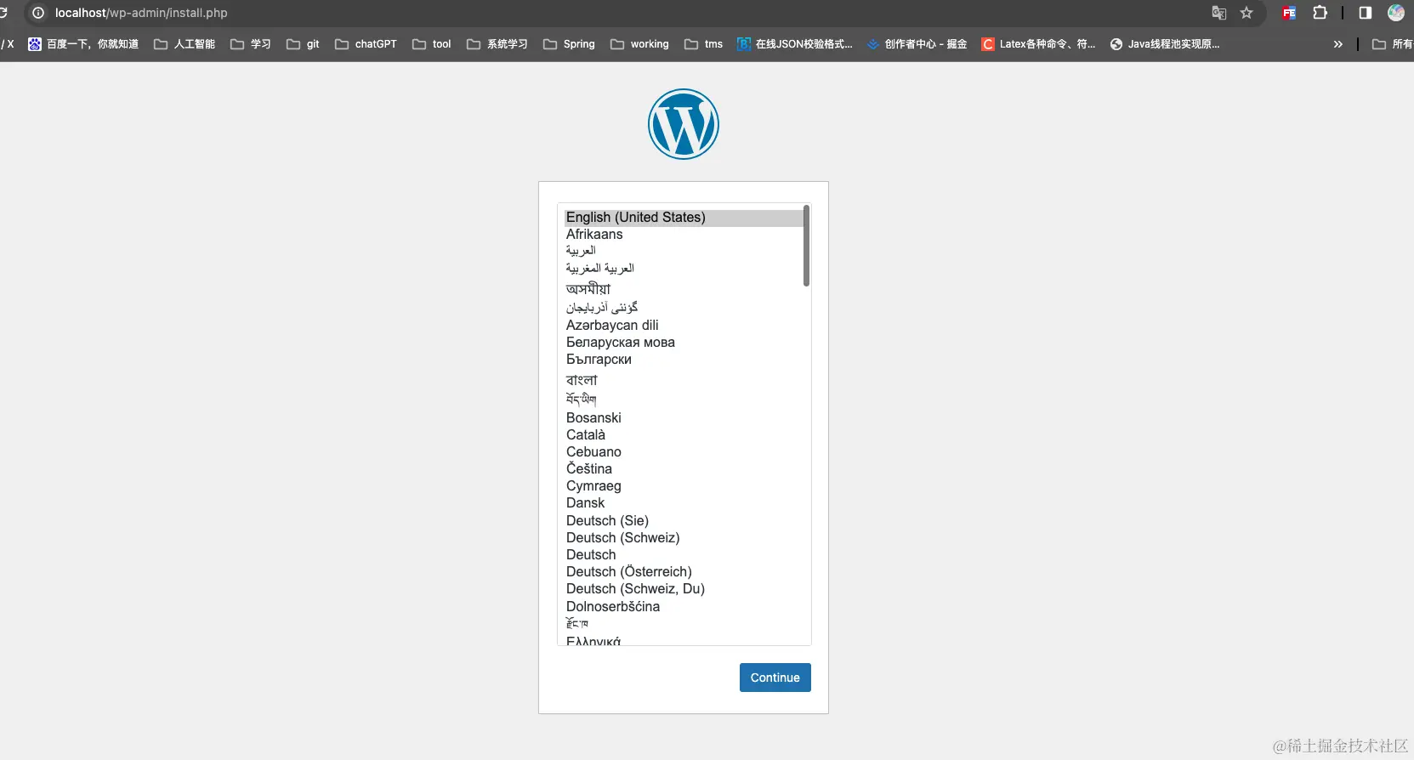The height and width of the screenshot is (760, 1414).
Task: Click the WordPress logo
Action: [684, 124]
